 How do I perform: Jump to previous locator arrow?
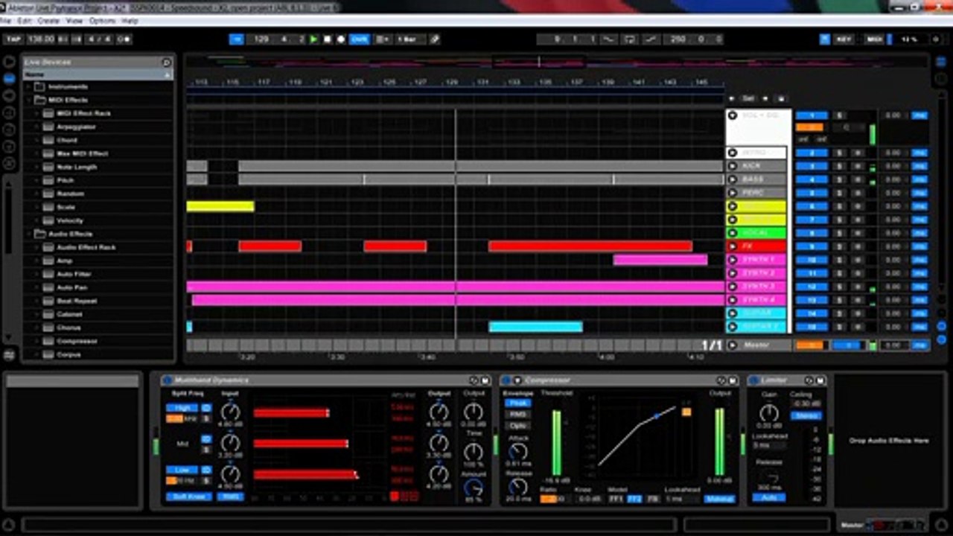pyautogui.click(x=732, y=98)
